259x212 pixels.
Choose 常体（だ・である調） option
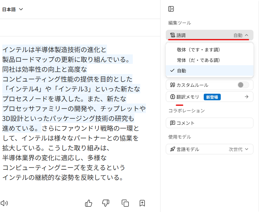tap(199, 60)
